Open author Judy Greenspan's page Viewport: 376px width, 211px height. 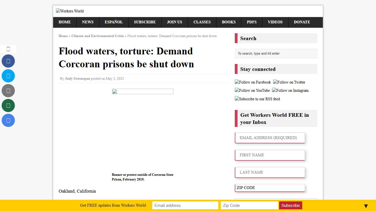click(x=77, y=79)
